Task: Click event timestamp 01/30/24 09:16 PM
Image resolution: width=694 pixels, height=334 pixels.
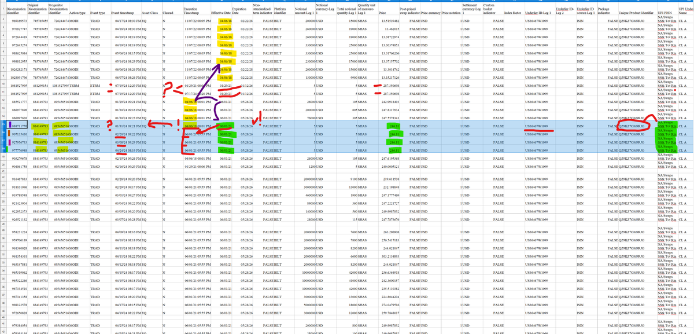Action: point(127,109)
